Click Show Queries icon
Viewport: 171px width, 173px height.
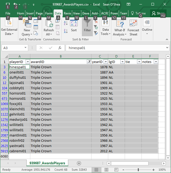click(x=36, y=21)
